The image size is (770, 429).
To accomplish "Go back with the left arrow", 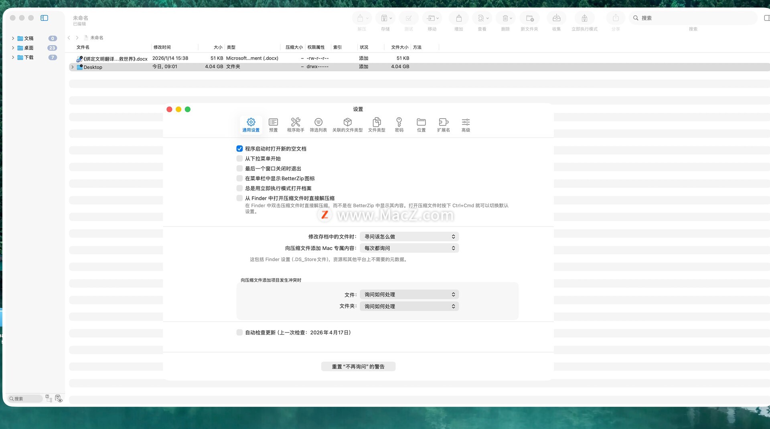I will [x=69, y=38].
